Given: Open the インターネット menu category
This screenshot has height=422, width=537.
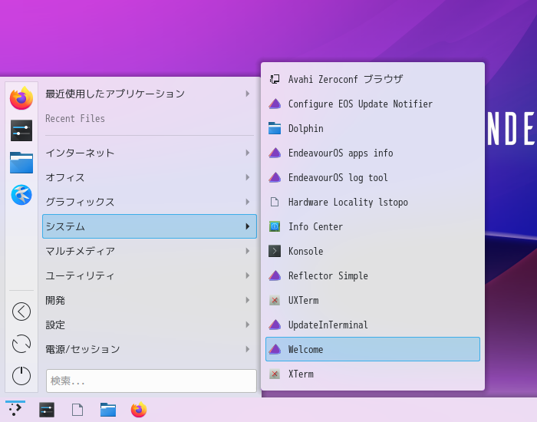Looking at the screenshot, I should (150, 153).
